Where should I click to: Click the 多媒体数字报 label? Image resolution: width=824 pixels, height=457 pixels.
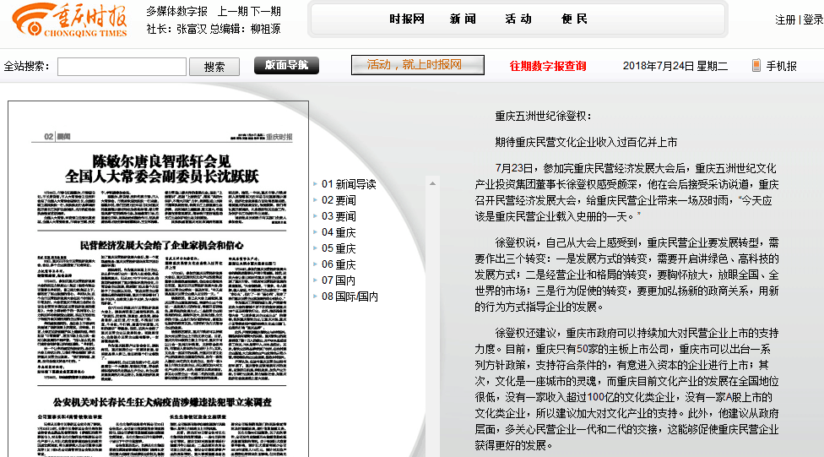tap(176, 11)
